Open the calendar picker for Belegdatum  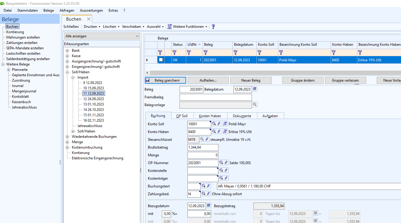pyautogui.click(x=255, y=89)
